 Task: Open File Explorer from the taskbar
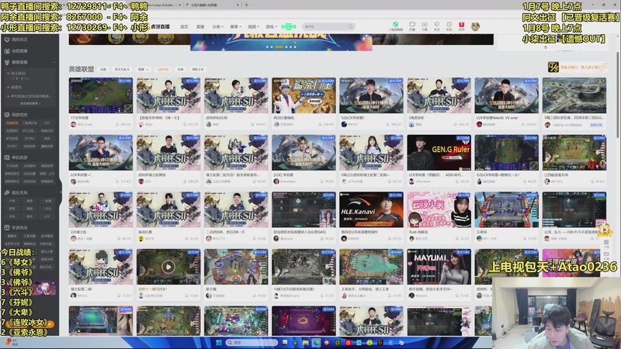[305, 343]
